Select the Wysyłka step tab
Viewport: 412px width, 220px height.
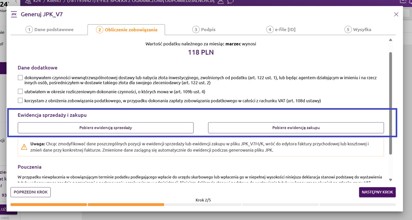358,30
